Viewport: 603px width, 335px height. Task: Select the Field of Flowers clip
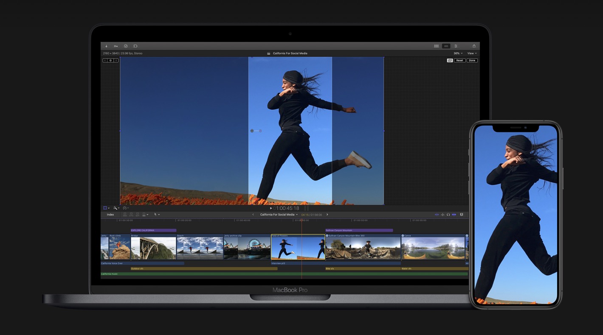pos(298,247)
